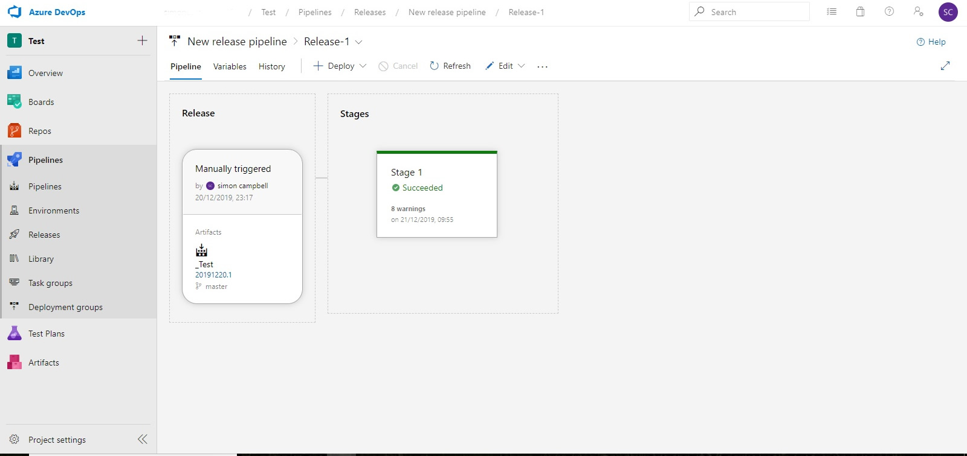The height and width of the screenshot is (456, 967).
Task: Click Releases breadcrumb in header
Action: pos(370,12)
